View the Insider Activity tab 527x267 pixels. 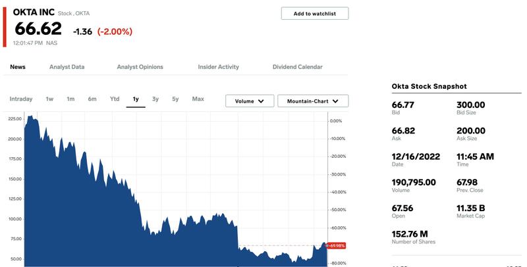219,67
